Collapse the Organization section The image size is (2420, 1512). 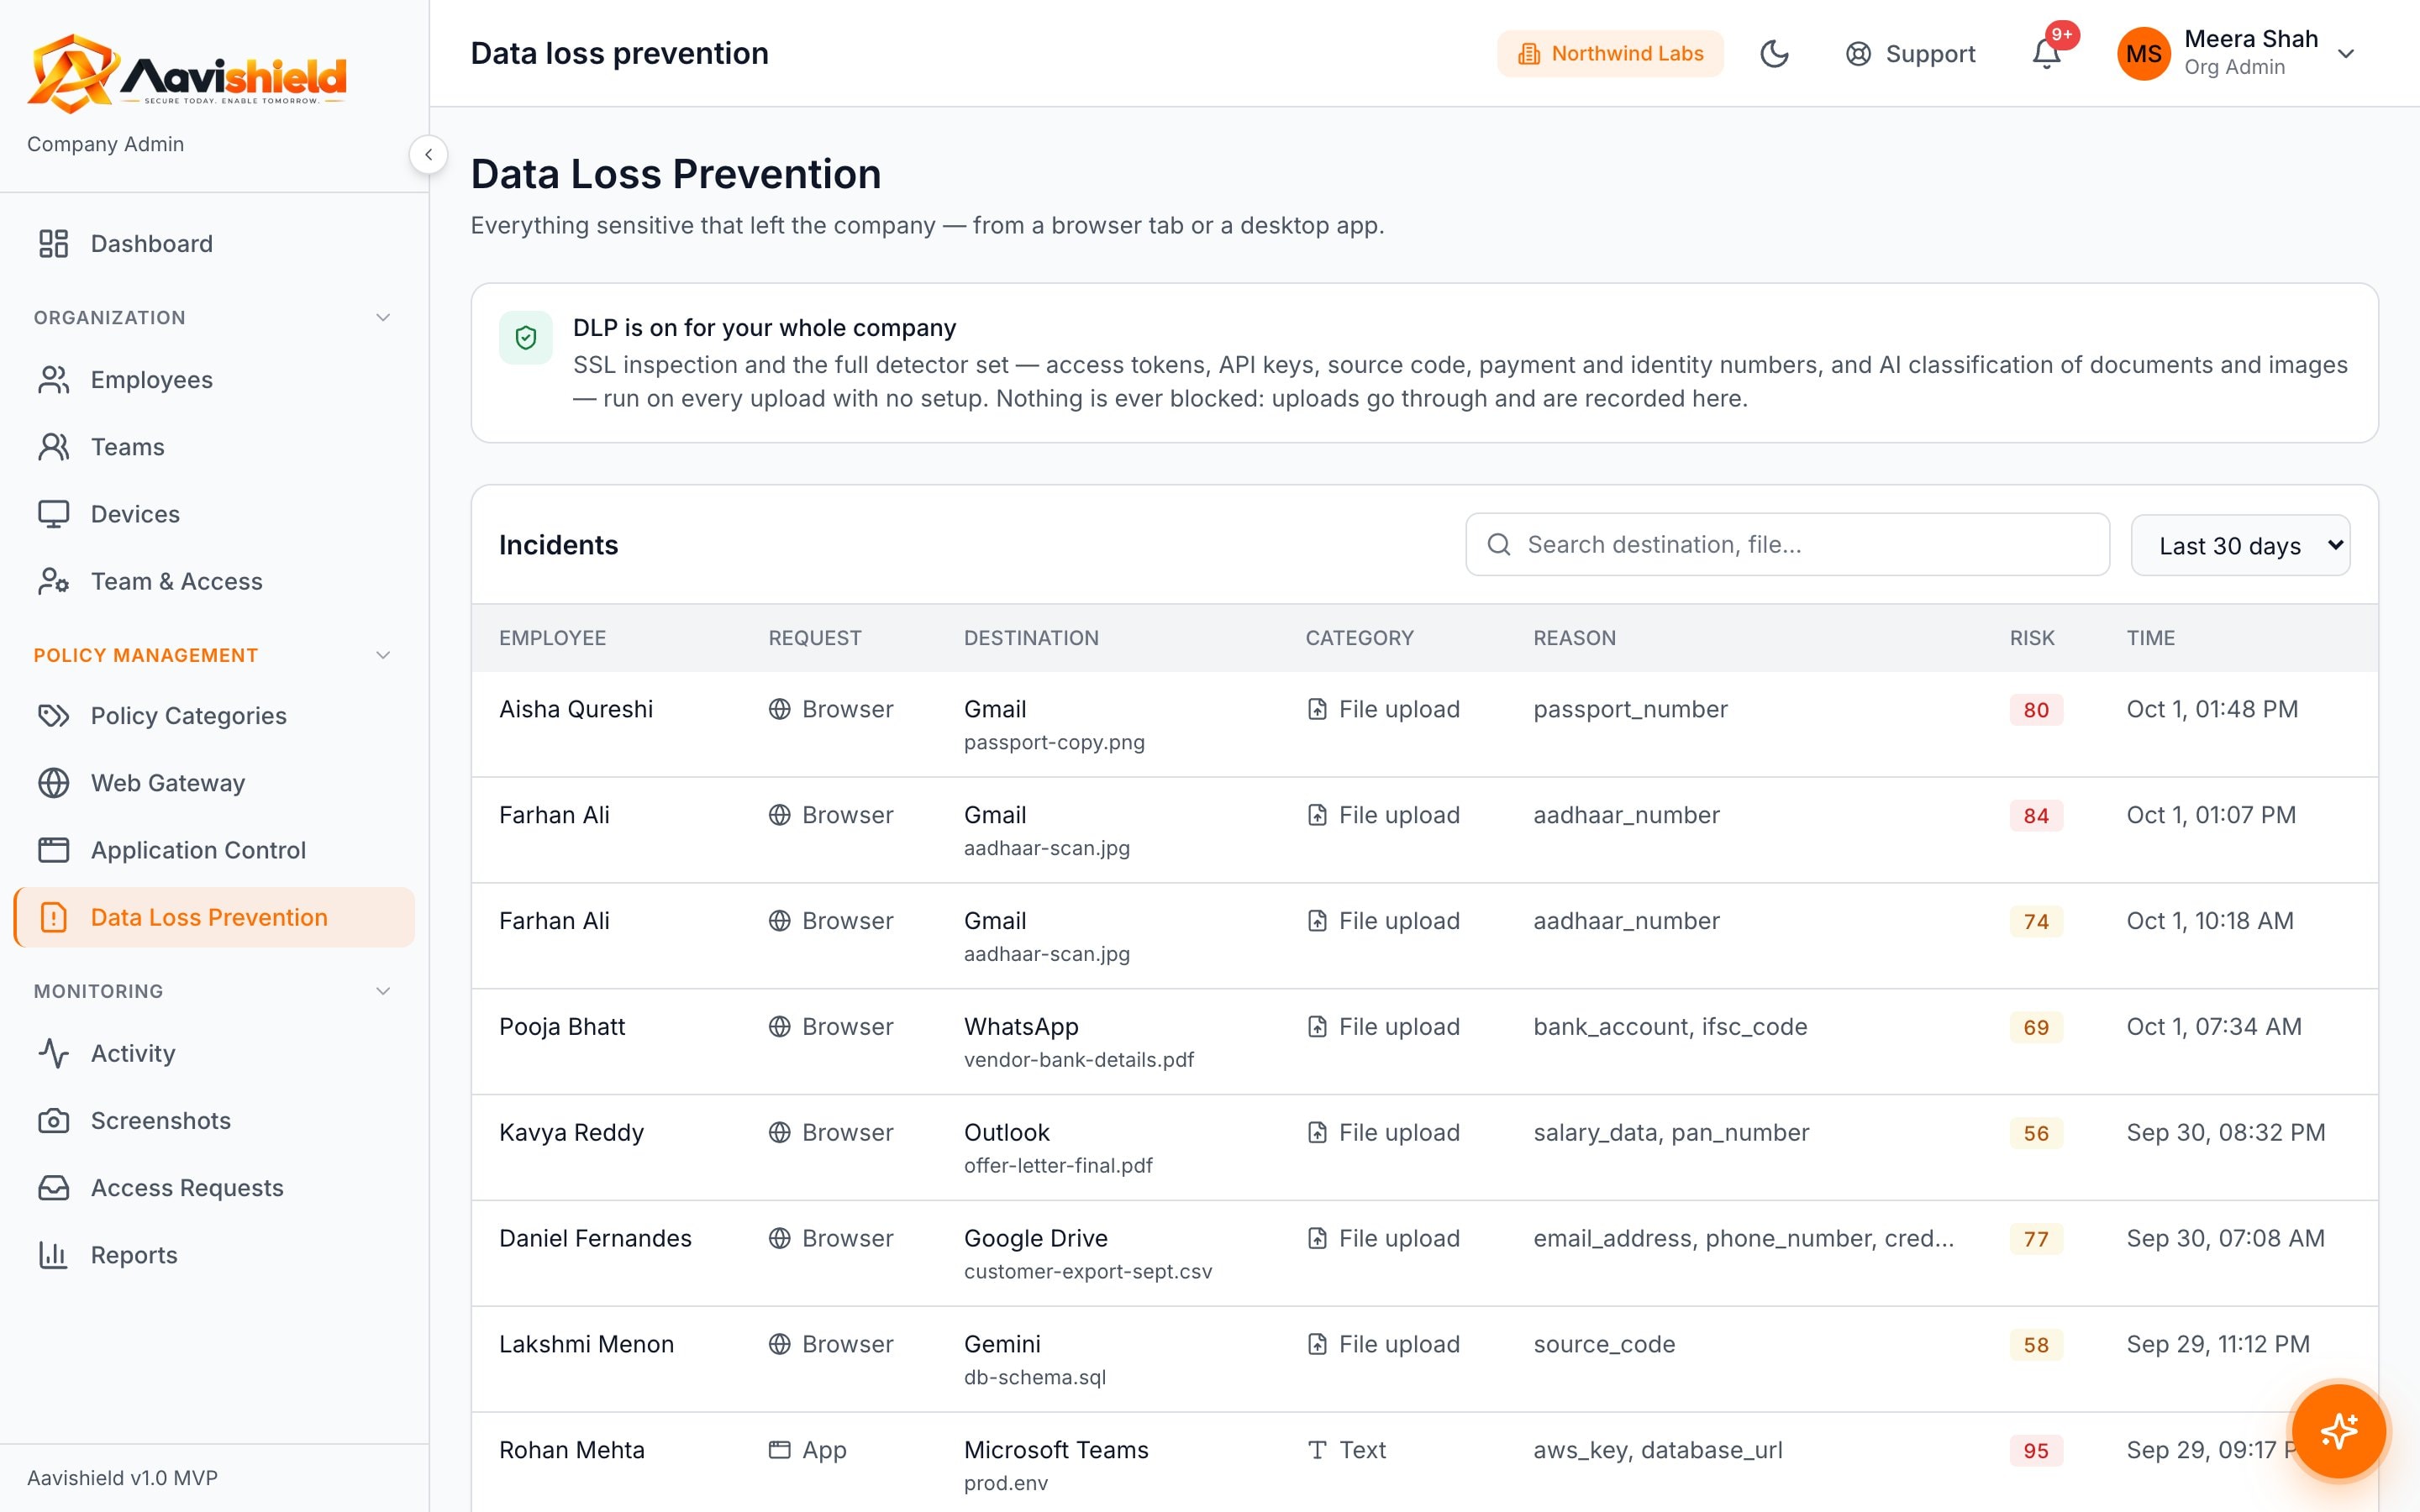click(382, 318)
